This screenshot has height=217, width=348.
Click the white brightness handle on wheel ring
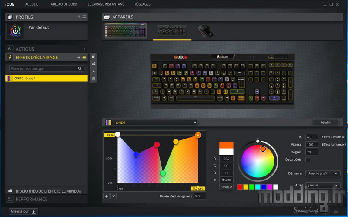(x=258, y=141)
